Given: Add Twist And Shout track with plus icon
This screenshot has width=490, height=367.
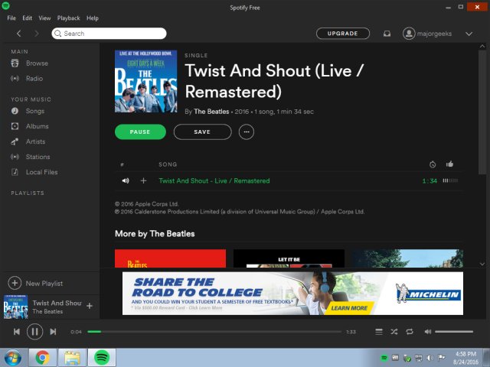Looking at the screenshot, I should tap(143, 180).
